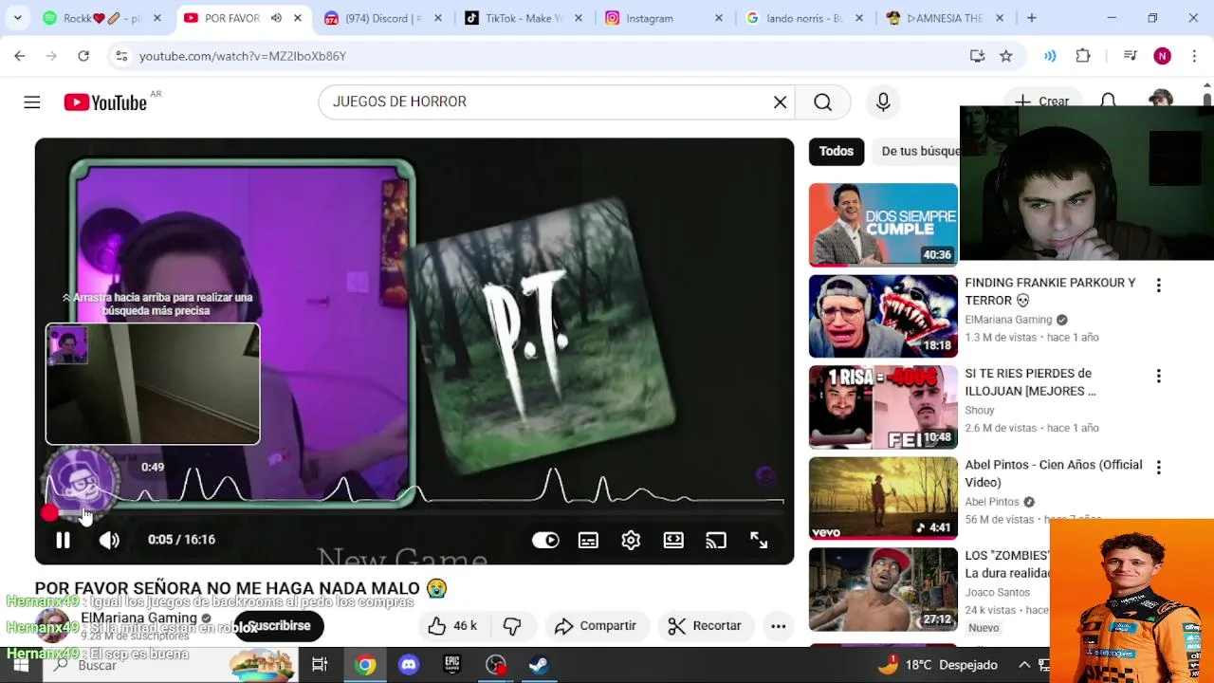Open the YouTube hamburger guide menu
This screenshot has height=683, width=1214.
tap(32, 102)
